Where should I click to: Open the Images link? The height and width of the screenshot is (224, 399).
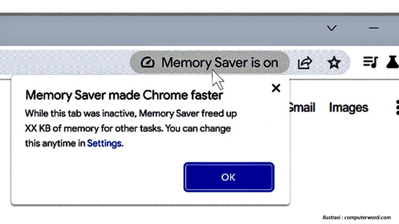348,108
